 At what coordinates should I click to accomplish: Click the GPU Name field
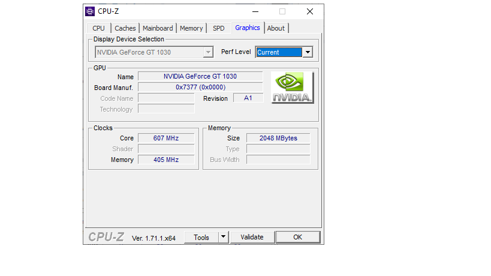[200, 76]
